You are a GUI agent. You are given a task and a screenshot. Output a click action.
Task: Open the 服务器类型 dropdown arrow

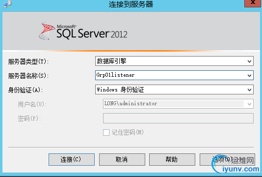pos(249,61)
